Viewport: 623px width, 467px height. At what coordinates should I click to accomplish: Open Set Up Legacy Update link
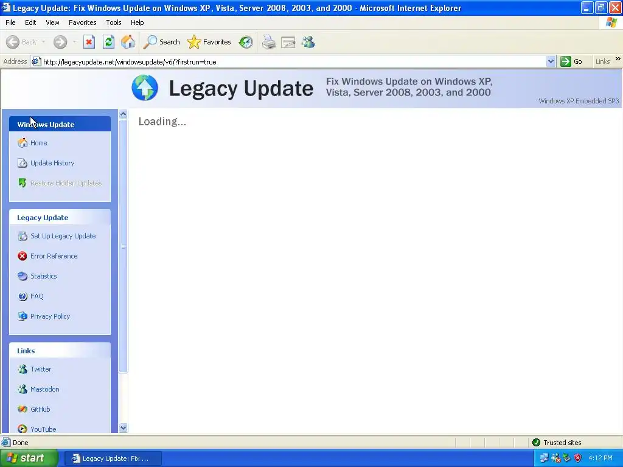63,236
